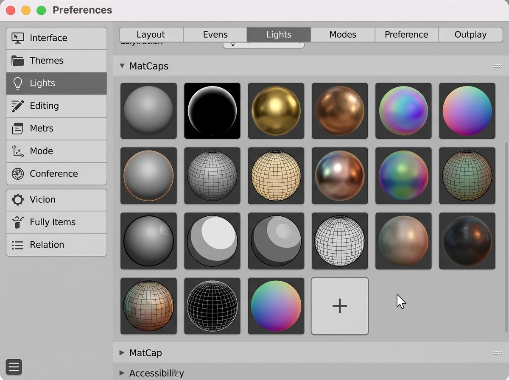Screen dimensions: 509x380
Task: Select the dark rainbow matcap in second row
Action: pos(403,176)
